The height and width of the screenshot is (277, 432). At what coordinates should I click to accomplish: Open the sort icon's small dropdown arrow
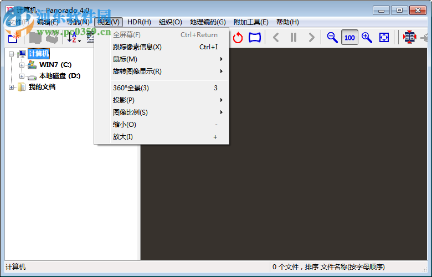(80, 41)
